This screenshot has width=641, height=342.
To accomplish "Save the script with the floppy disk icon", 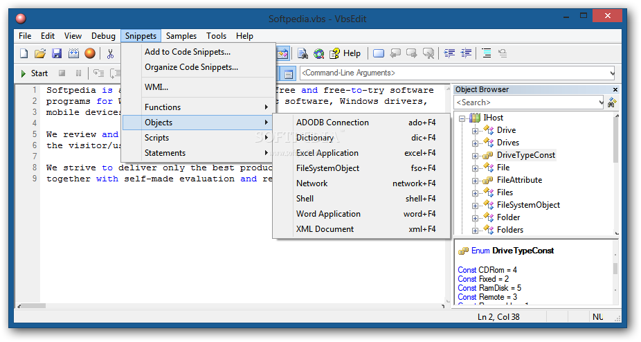I will (x=56, y=53).
